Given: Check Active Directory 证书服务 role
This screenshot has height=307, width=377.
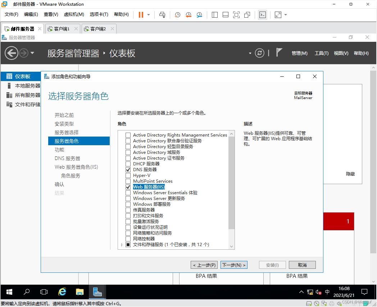Looking at the screenshot, I should tap(128, 158).
